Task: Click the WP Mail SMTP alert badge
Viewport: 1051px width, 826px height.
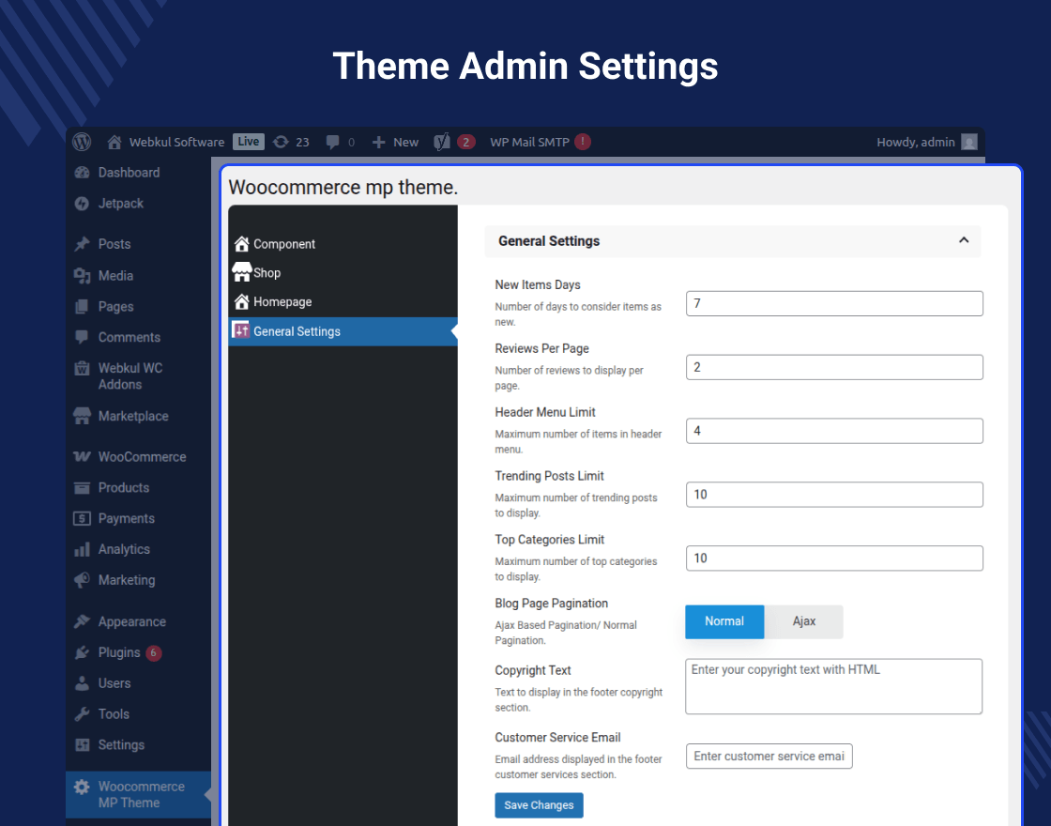Action: [583, 142]
